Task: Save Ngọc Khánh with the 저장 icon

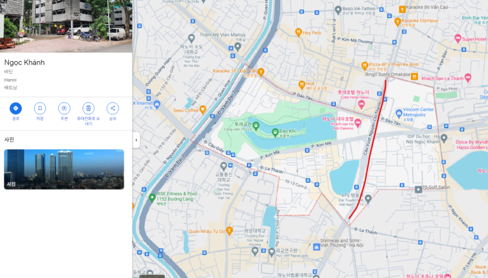Action: click(40, 108)
